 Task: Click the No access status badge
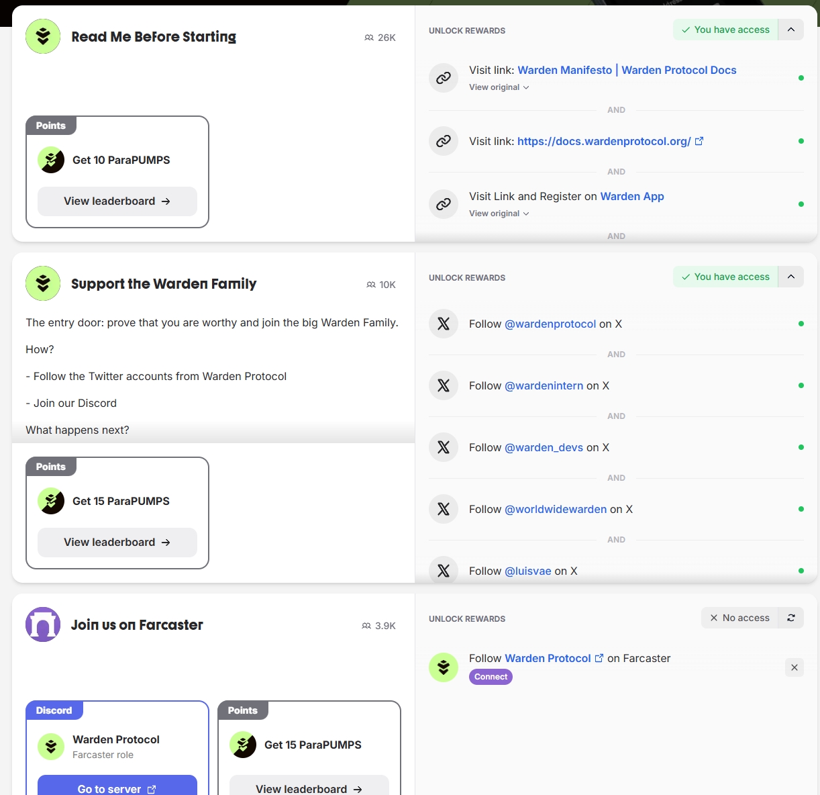(x=739, y=618)
